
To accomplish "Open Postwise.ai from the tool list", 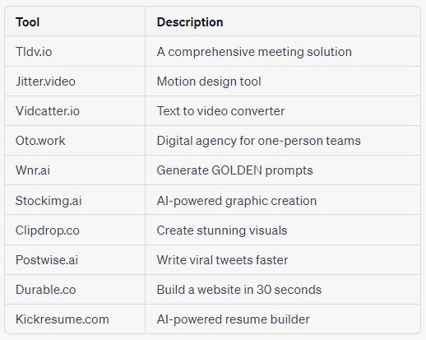I will (47, 260).
